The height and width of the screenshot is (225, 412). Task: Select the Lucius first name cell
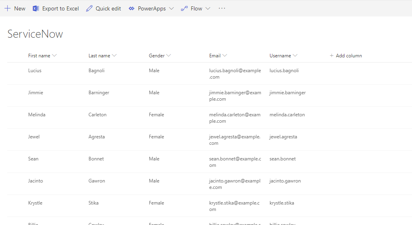coord(35,71)
